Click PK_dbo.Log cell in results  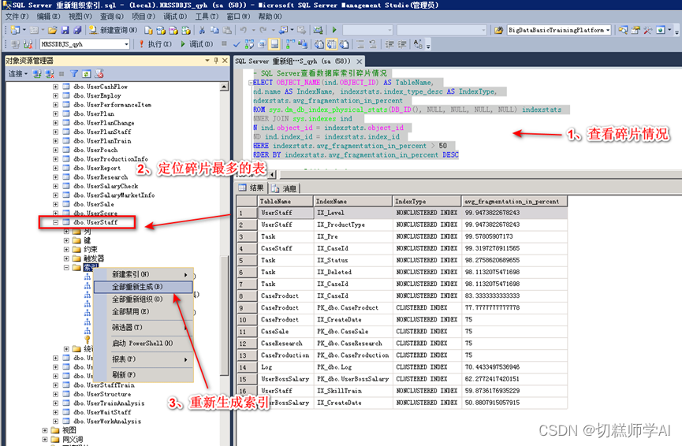[353, 367]
